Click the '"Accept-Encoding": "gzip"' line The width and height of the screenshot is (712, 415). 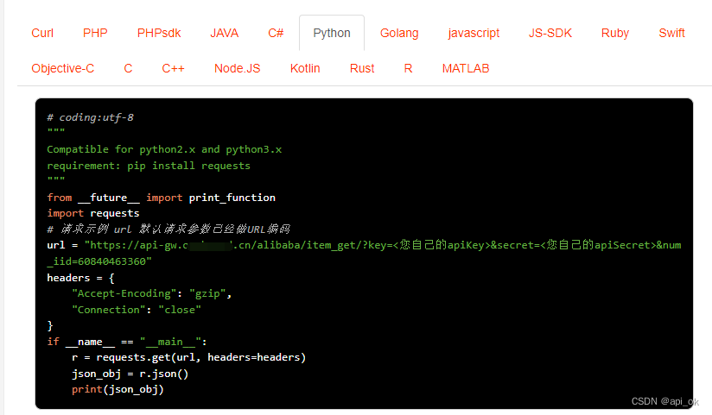tap(152, 294)
